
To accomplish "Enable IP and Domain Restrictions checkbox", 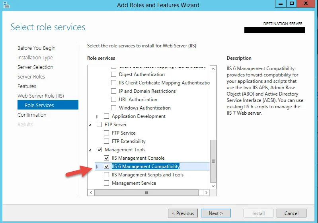I will (113, 91).
